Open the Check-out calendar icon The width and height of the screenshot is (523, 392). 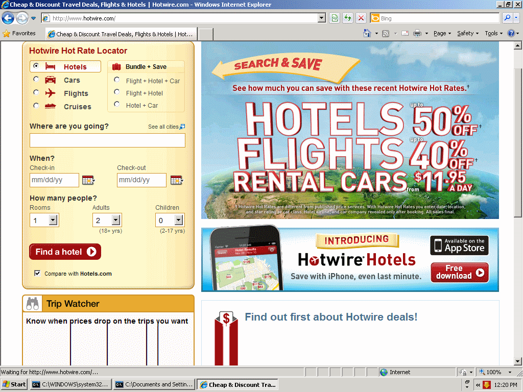click(177, 180)
